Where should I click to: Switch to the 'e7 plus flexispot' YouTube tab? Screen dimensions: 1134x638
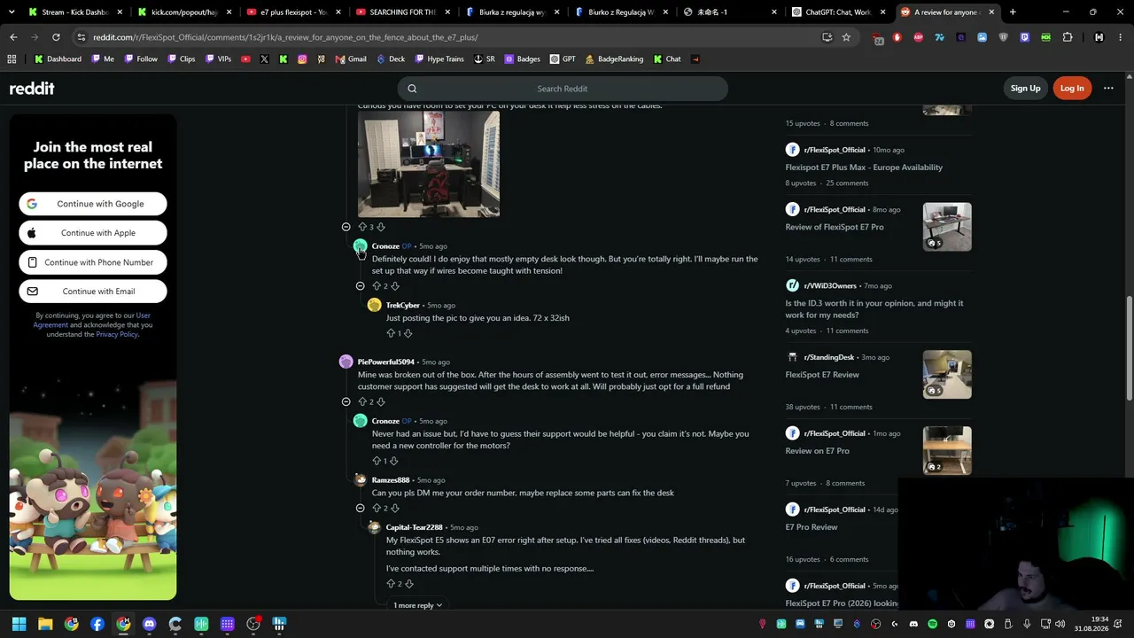[x=294, y=12]
